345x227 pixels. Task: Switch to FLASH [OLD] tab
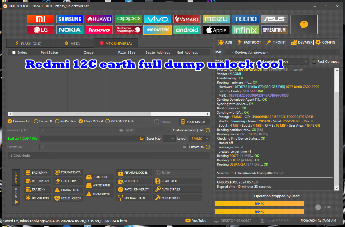coord(28,43)
